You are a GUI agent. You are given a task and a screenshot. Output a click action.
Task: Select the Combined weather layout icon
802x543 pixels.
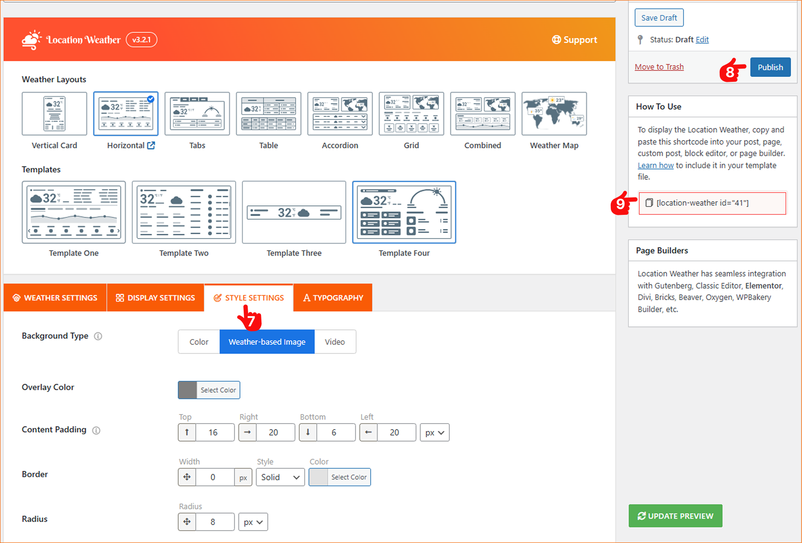click(483, 114)
